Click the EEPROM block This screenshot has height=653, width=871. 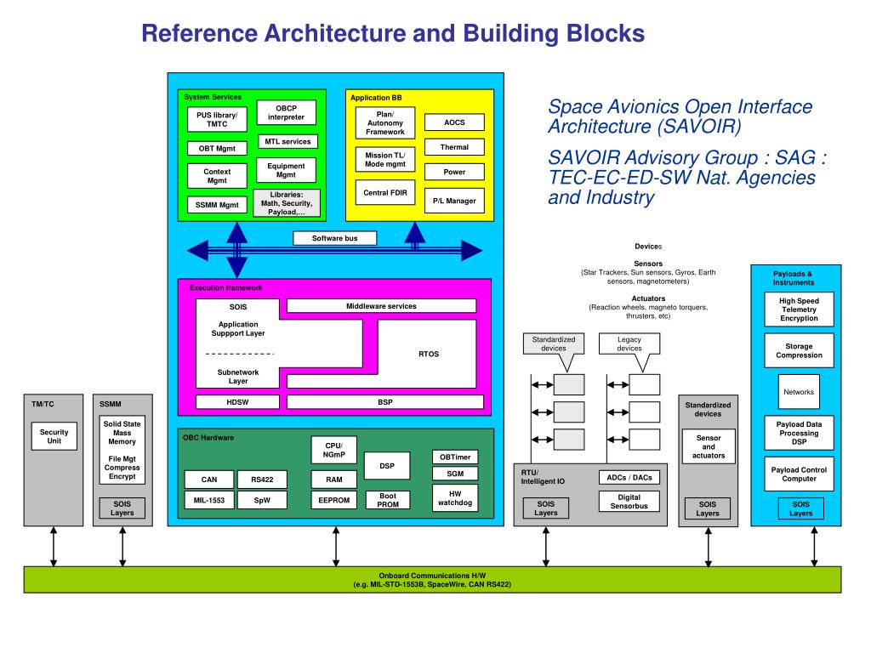point(333,500)
